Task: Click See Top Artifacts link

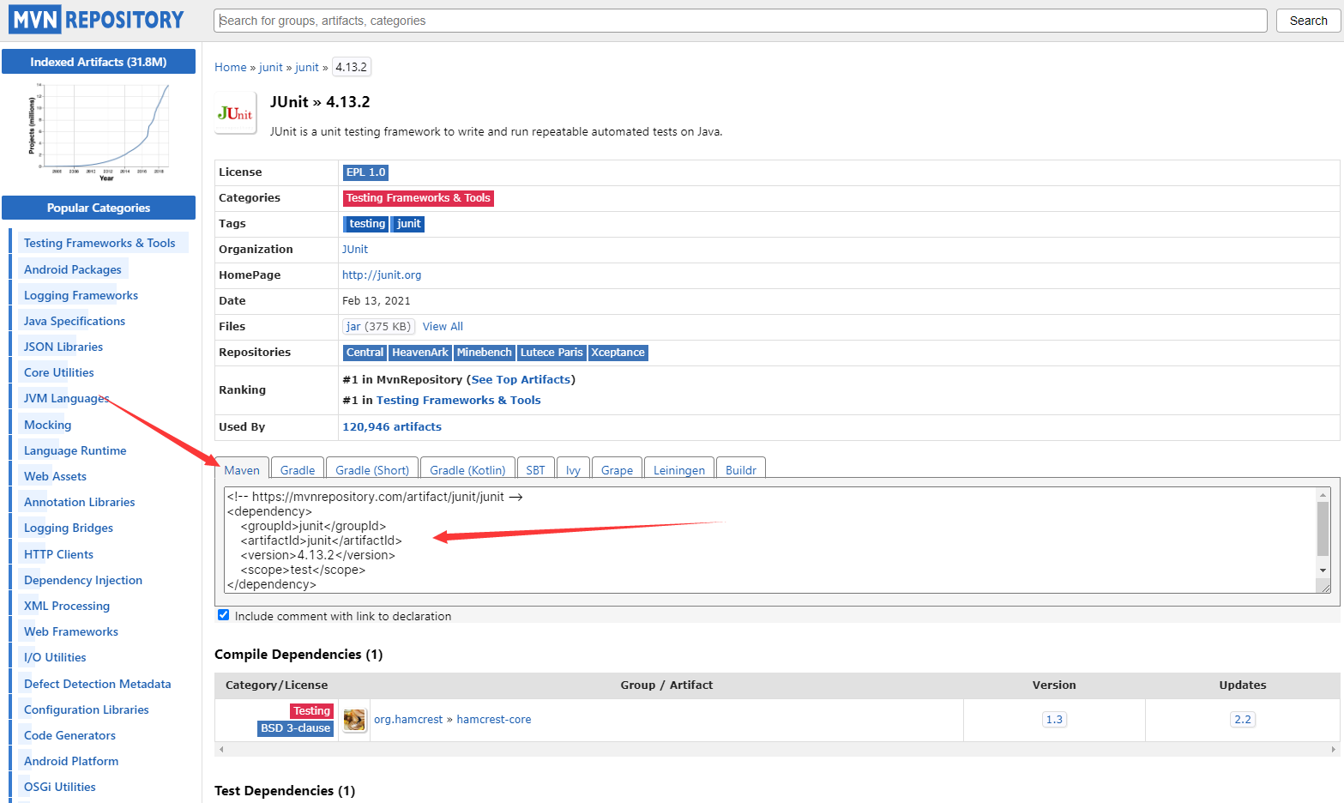Action: (521, 379)
